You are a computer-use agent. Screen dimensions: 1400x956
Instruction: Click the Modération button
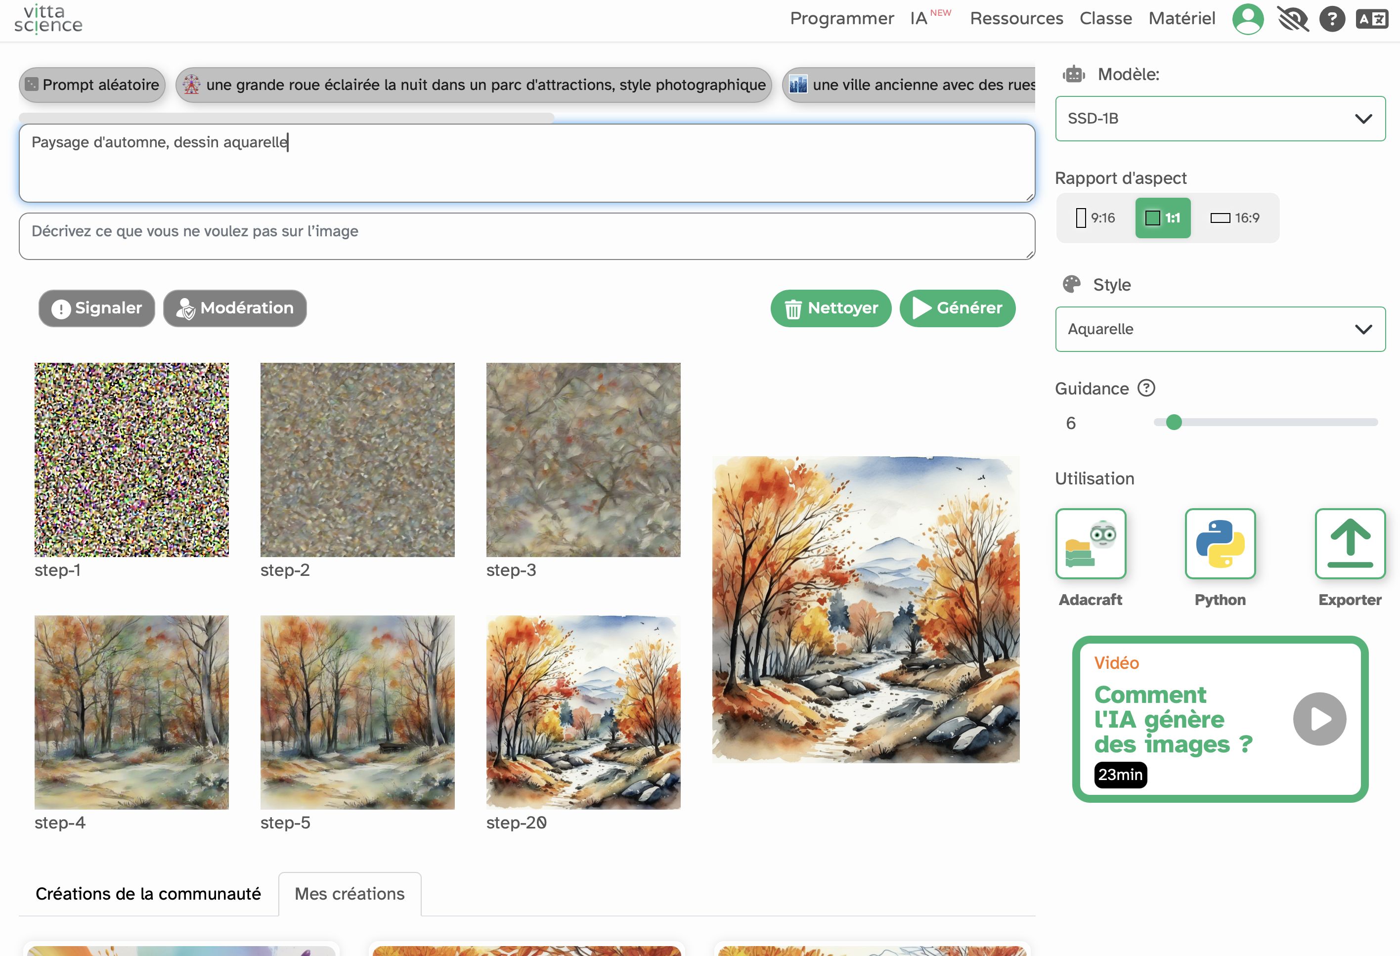(235, 308)
